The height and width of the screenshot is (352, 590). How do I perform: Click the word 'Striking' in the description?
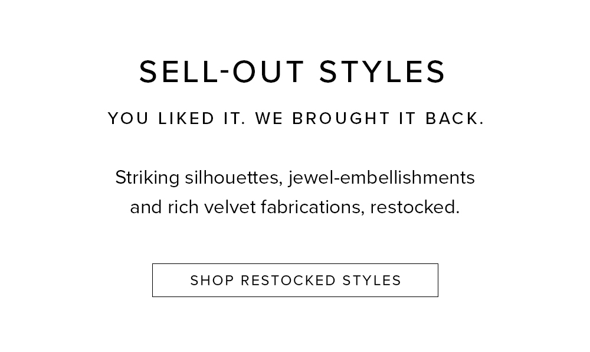click(147, 178)
